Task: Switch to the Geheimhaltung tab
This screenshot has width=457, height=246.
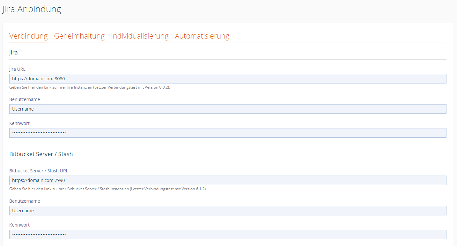Action: [79, 36]
